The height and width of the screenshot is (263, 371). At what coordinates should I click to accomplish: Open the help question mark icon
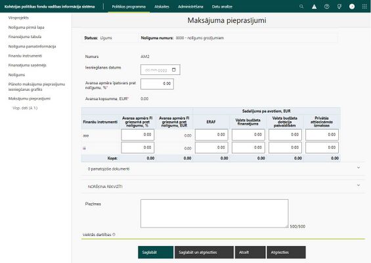[326, 7]
